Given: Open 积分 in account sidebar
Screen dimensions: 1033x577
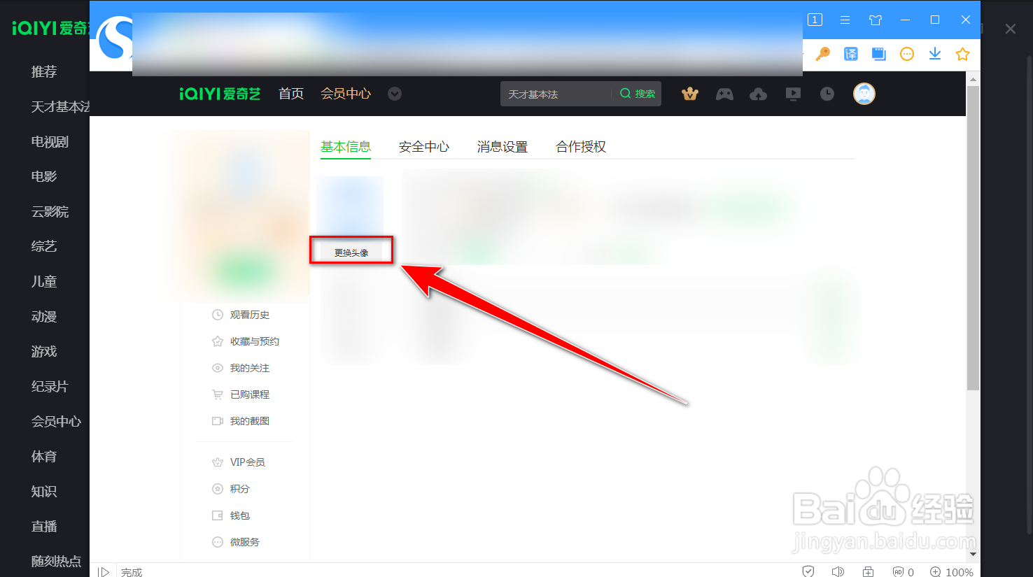Looking at the screenshot, I should pyautogui.click(x=231, y=489).
